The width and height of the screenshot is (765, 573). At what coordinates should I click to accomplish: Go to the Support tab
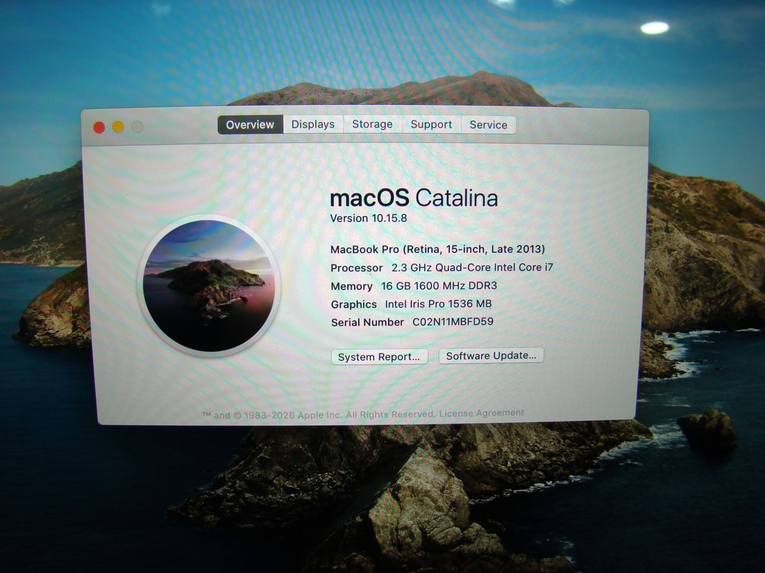click(x=431, y=125)
